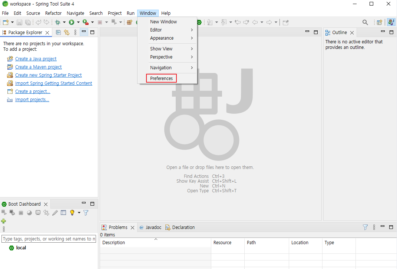This screenshot has height=269, width=397.
Task: Open the Run configurations dropdown arrow
Action: (x=78, y=22)
